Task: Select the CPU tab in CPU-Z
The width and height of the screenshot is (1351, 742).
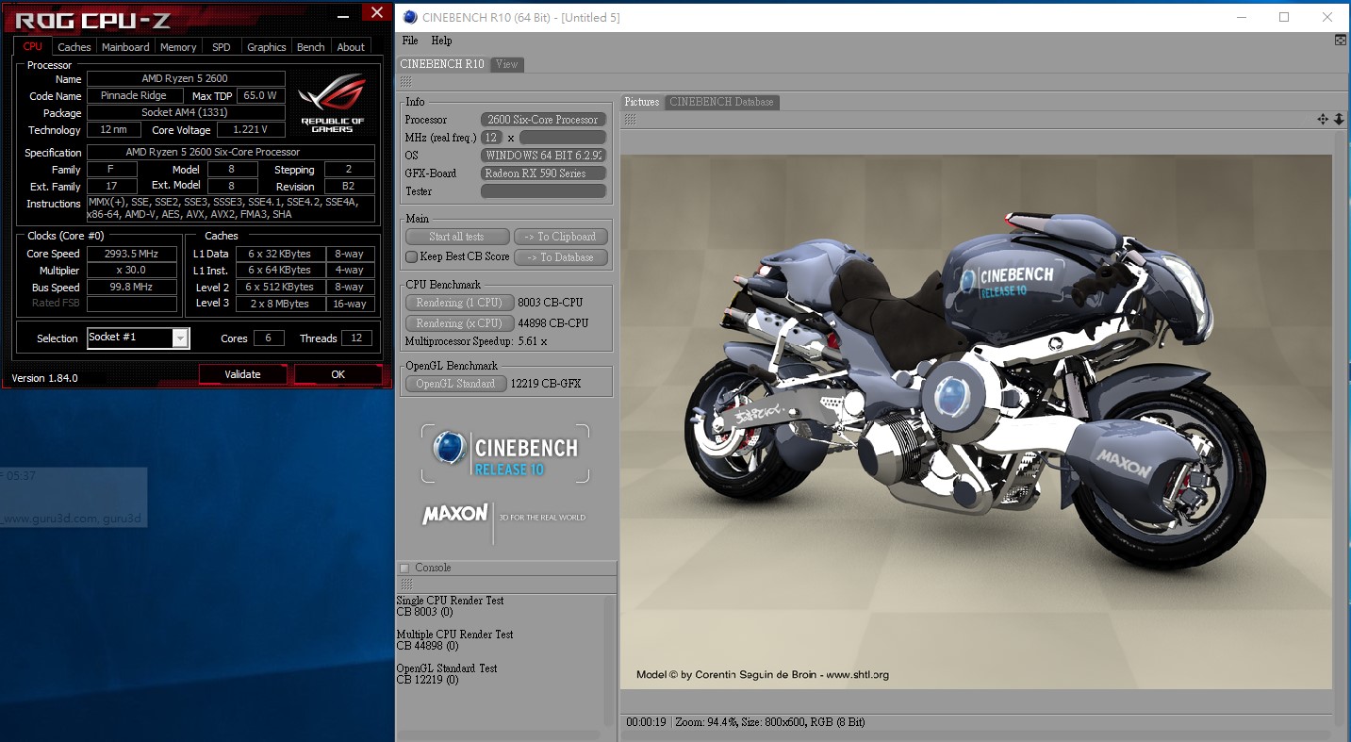Action: [33, 46]
